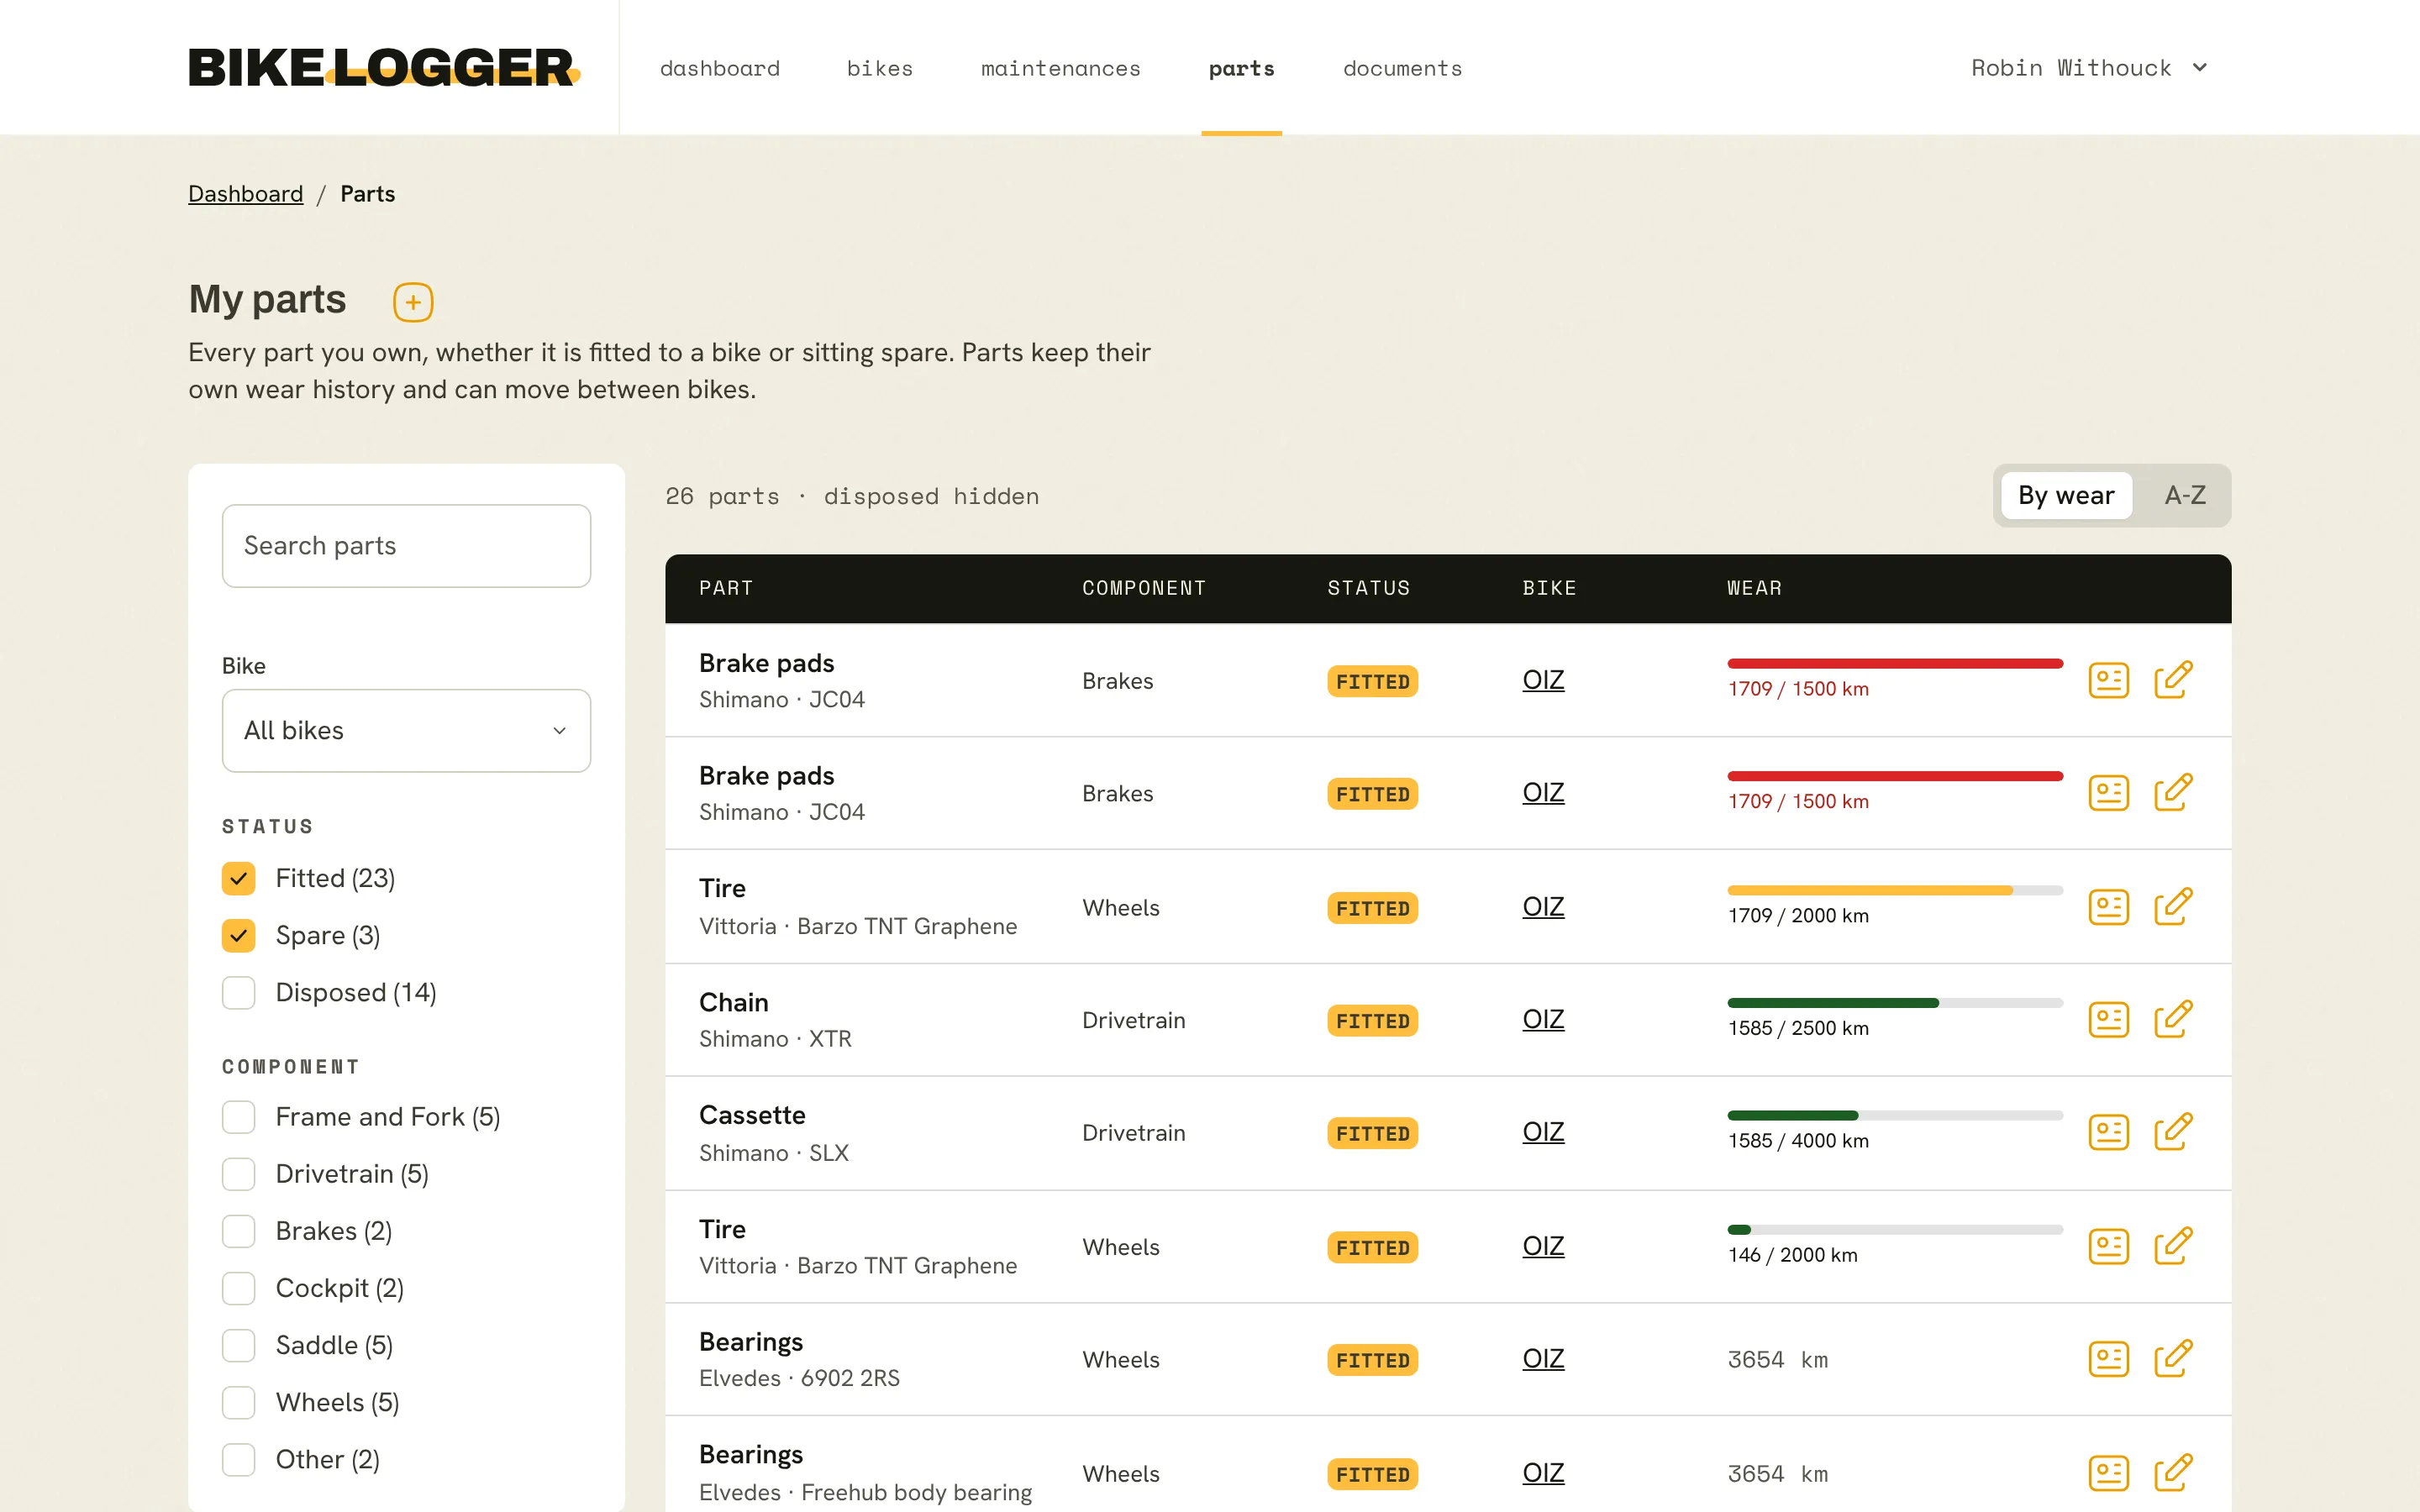Viewport: 2420px width, 1512px height.
Task: Check the Other (2) component filter
Action: 238,1460
